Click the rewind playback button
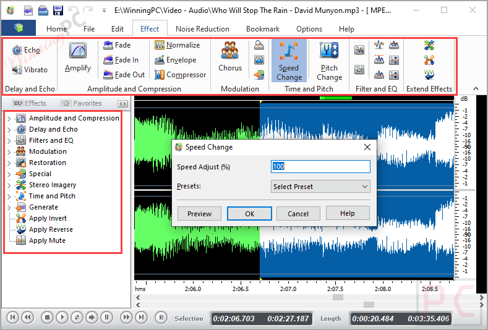This screenshot has height=330, width=488. tap(28, 317)
